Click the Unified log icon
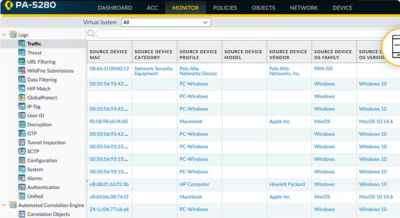 click(x=22, y=196)
